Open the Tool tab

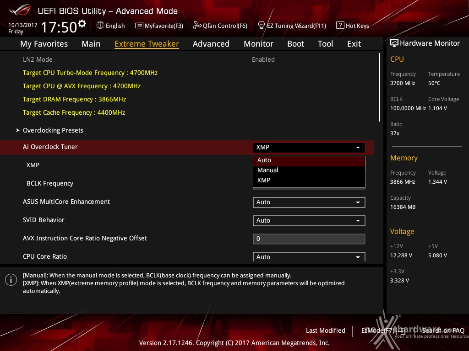[x=326, y=44]
